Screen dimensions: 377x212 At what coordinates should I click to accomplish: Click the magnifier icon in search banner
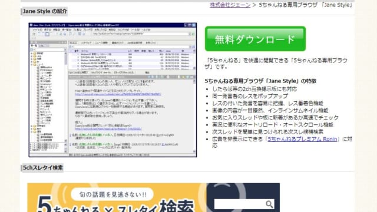coord(269,204)
